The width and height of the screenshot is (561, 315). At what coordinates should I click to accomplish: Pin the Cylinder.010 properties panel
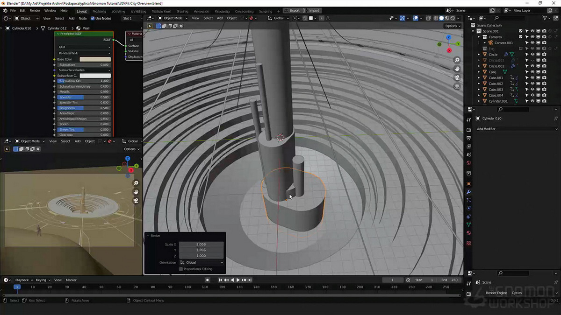[x=556, y=119]
